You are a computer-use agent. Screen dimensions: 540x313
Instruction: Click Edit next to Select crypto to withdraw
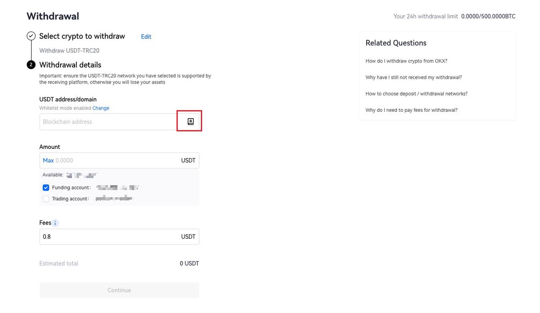pos(146,37)
